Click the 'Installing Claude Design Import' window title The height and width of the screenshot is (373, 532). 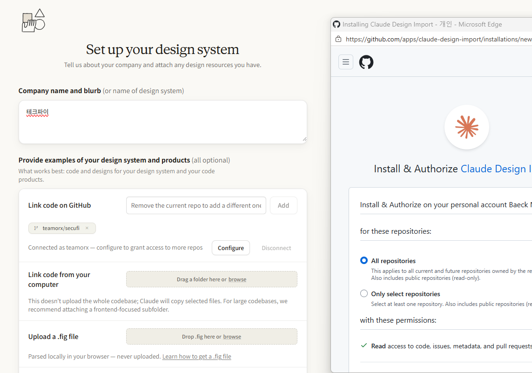(422, 24)
